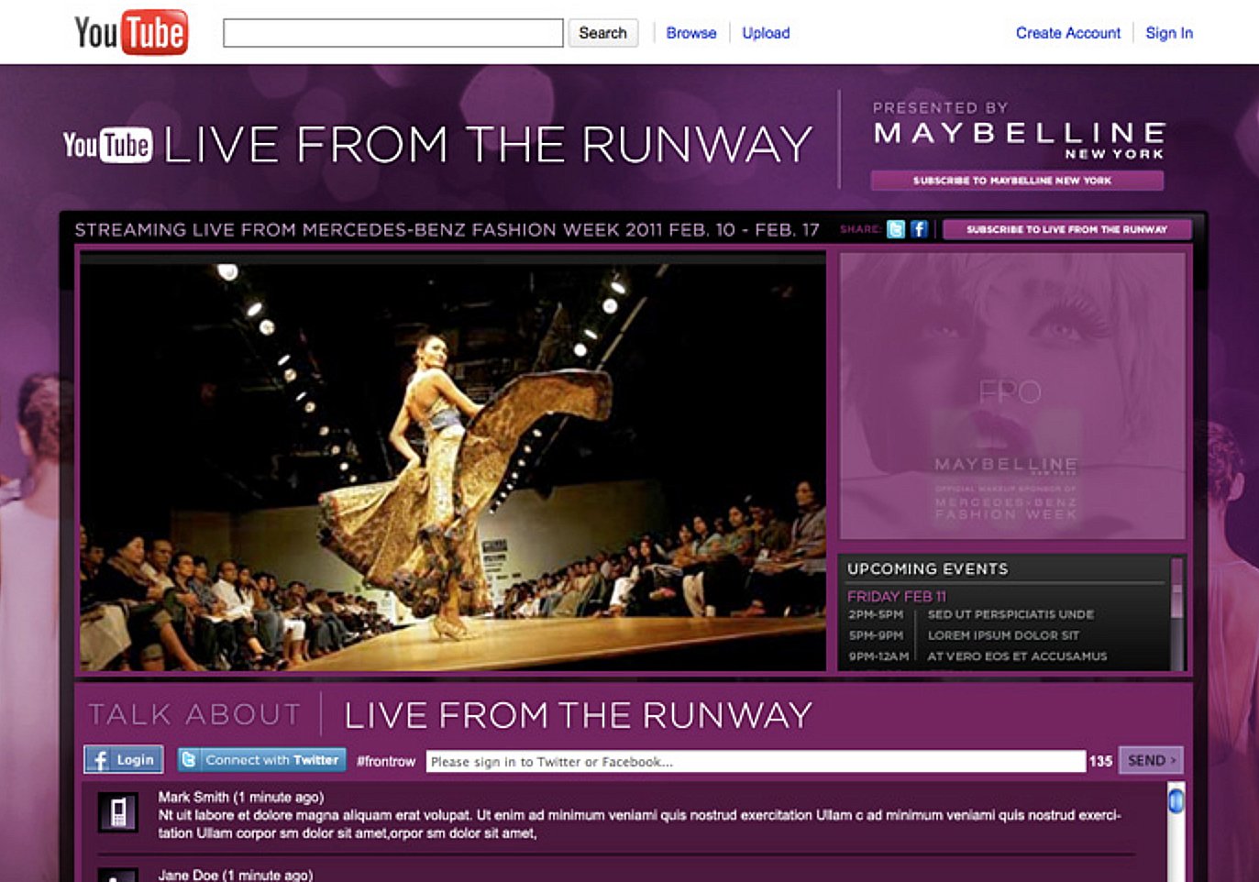
Task: Click the search text field
Action: click(393, 33)
